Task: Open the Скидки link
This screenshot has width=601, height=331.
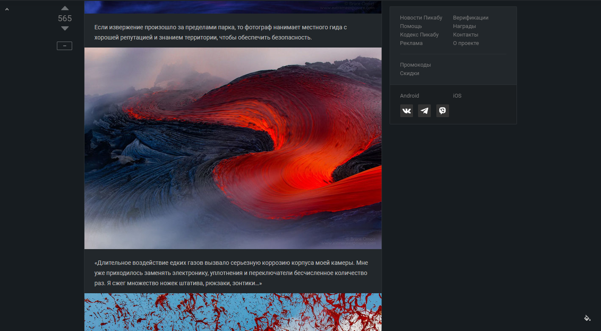Action: point(410,73)
